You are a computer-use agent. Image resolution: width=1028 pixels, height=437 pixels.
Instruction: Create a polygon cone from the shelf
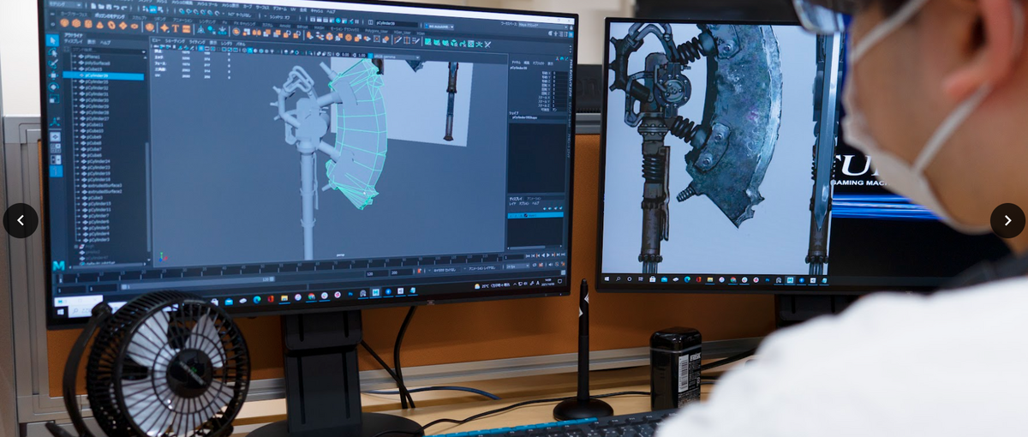coord(100,25)
